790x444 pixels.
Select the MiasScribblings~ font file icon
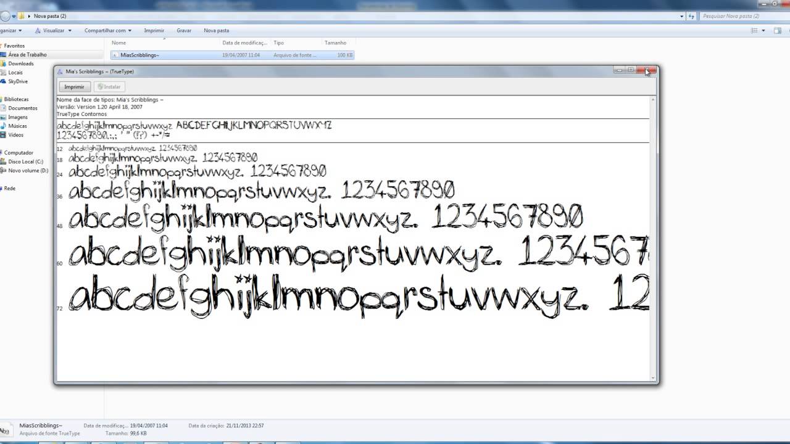pyautogui.click(x=115, y=55)
